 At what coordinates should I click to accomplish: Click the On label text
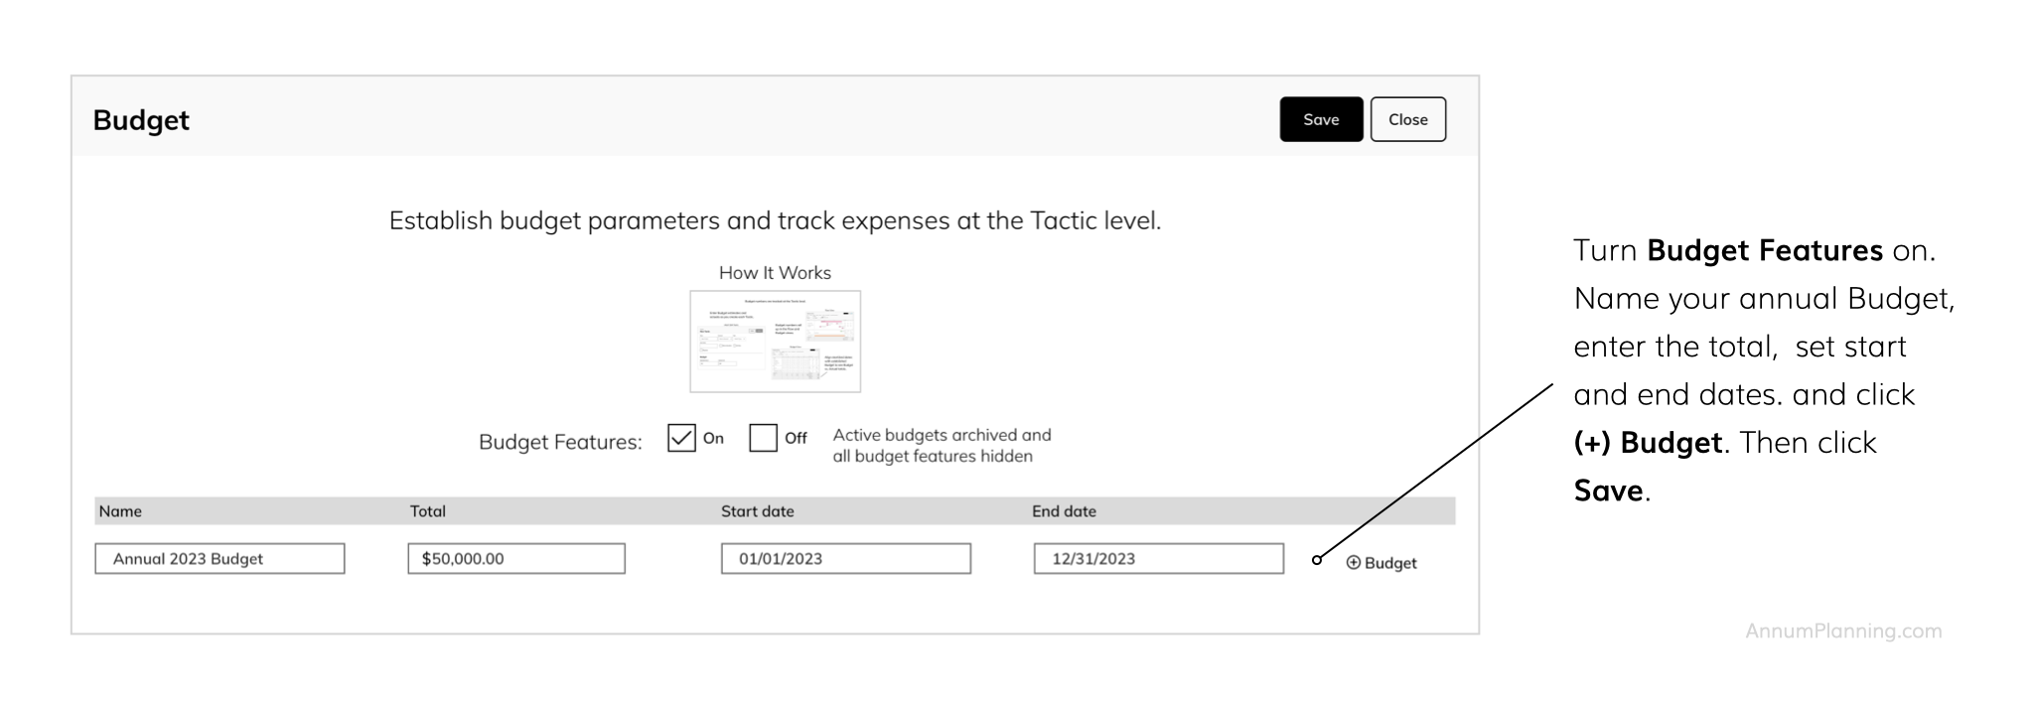pyautogui.click(x=713, y=438)
